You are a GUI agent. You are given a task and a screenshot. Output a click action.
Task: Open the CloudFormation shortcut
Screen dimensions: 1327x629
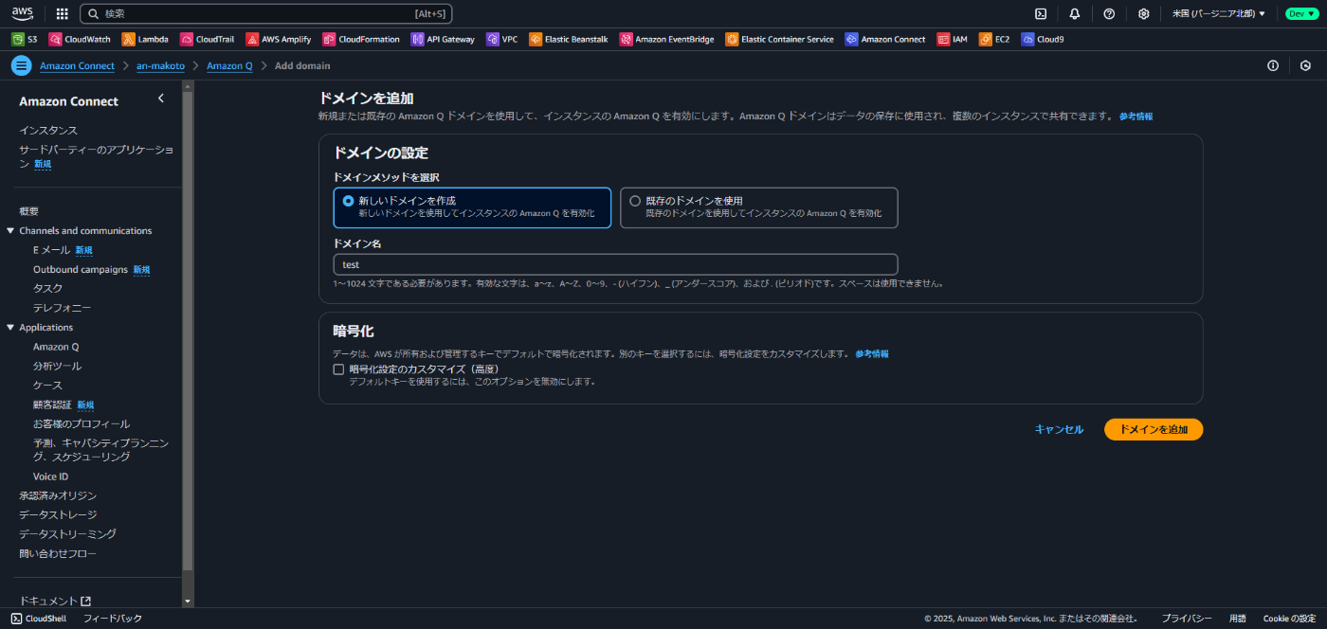pos(361,40)
